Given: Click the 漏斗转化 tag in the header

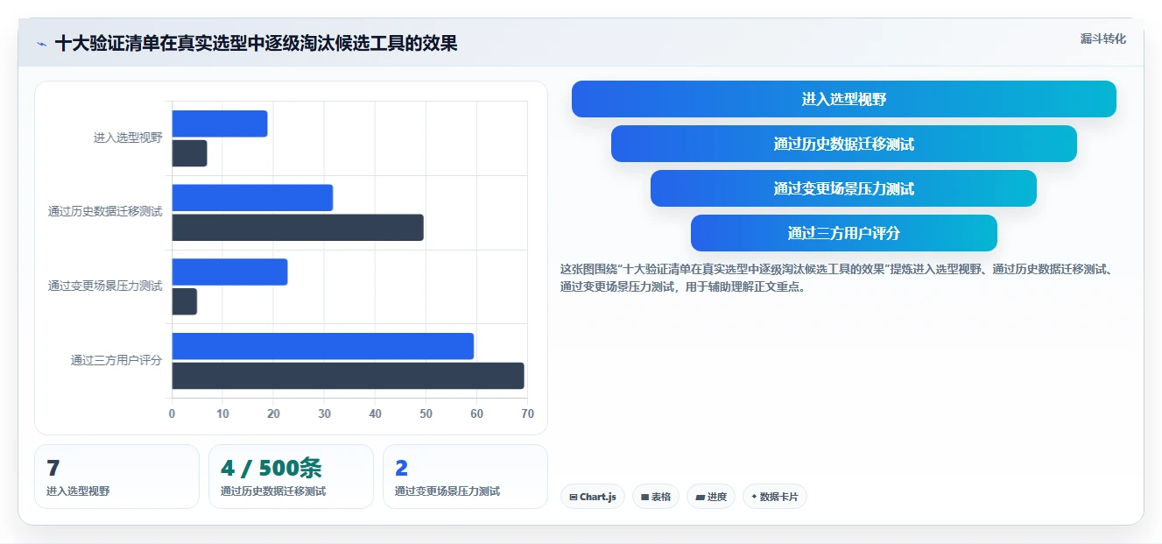Looking at the screenshot, I should pos(1102,39).
